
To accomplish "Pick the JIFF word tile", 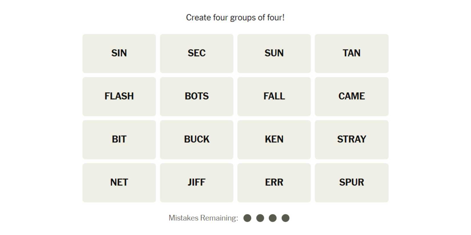I will 196,183.
